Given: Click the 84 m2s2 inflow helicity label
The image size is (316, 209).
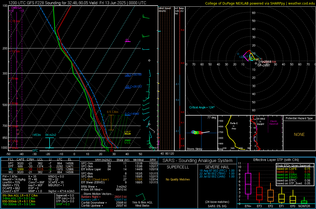Looking at the screenshot, I should pyautogui.click(x=51, y=135).
